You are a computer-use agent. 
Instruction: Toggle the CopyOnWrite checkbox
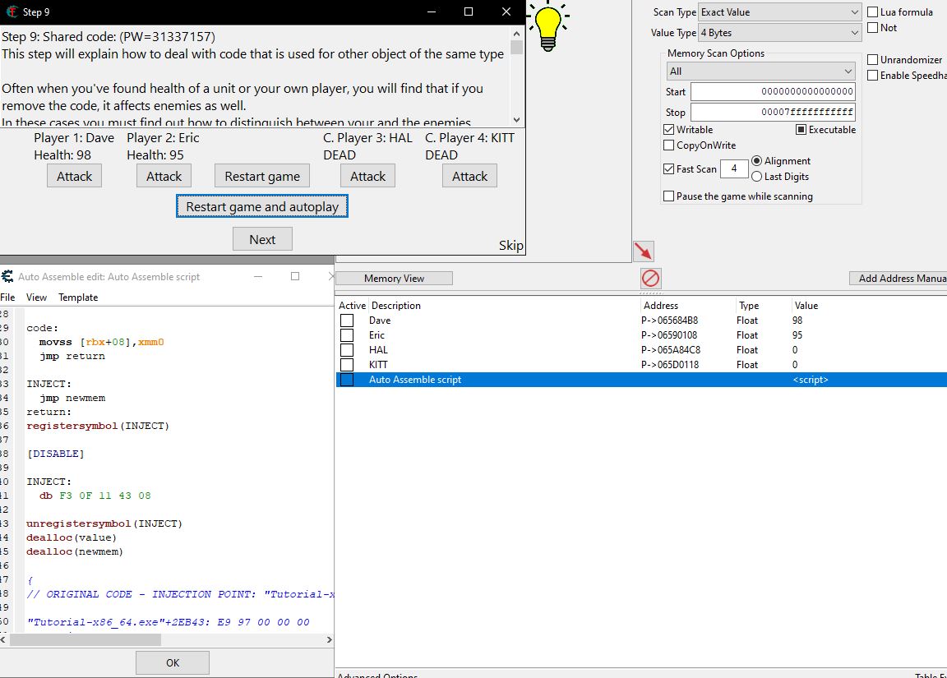pos(669,145)
